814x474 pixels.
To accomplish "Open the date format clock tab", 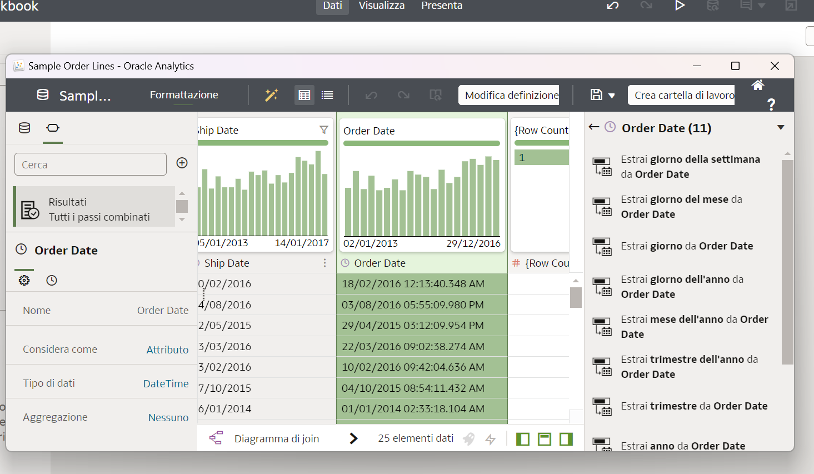I will click(x=52, y=280).
